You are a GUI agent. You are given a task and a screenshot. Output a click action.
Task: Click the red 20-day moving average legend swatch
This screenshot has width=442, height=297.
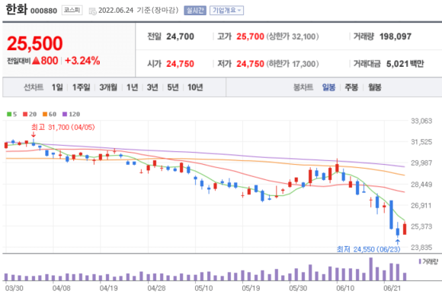[x=25, y=114]
